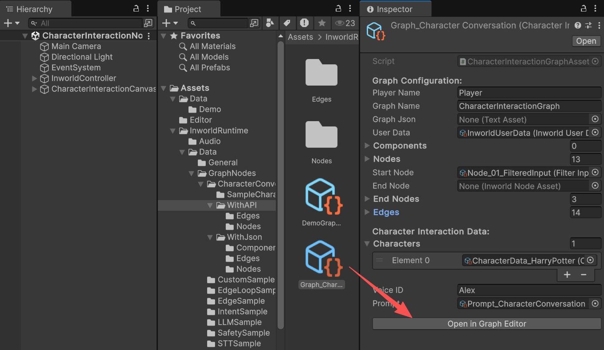Remove a Characters element with minus
Screen dimensions: 604x350
tap(584, 275)
